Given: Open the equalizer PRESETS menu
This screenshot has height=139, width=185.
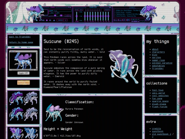Looking at the screenshot, I should (x=107, y=10).
